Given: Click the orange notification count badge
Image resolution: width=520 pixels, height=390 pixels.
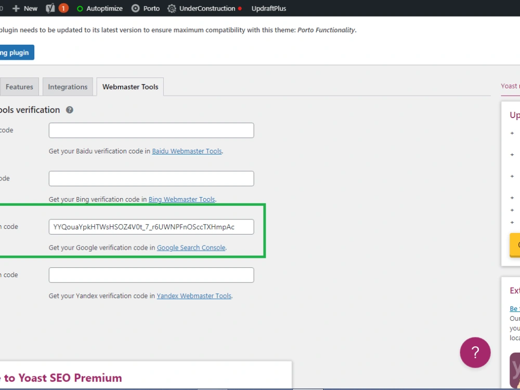Looking at the screenshot, I should [x=63, y=8].
